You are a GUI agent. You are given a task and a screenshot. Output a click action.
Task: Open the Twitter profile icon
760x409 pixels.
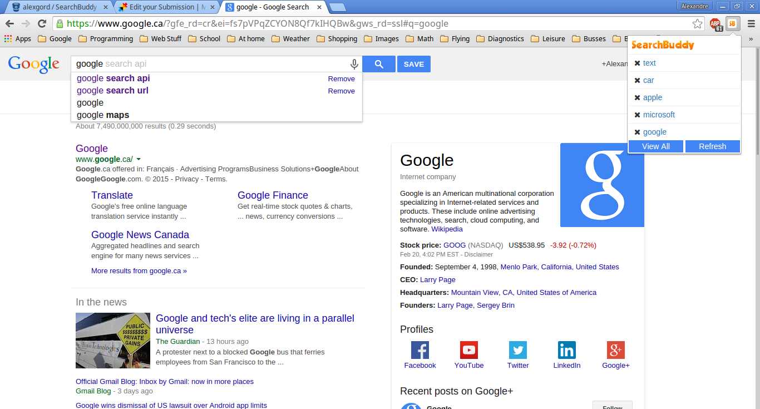518,350
